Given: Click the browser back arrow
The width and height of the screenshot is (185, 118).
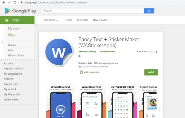Looking at the screenshot, I should [x=4, y=2].
